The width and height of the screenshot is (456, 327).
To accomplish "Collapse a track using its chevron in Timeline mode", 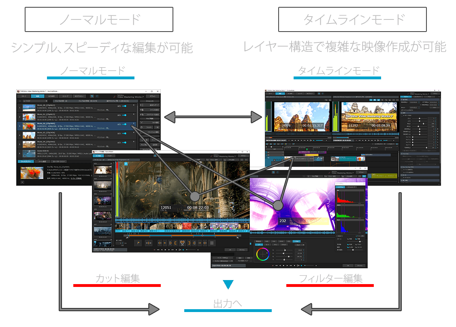I will click(283, 152).
